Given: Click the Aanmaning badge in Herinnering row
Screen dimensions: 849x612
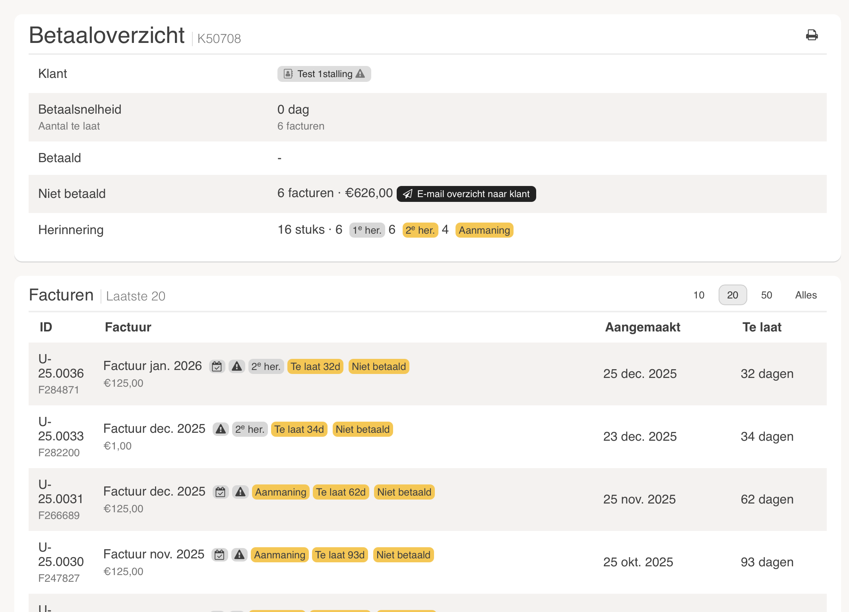Looking at the screenshot, I should [x=484, y=230].
